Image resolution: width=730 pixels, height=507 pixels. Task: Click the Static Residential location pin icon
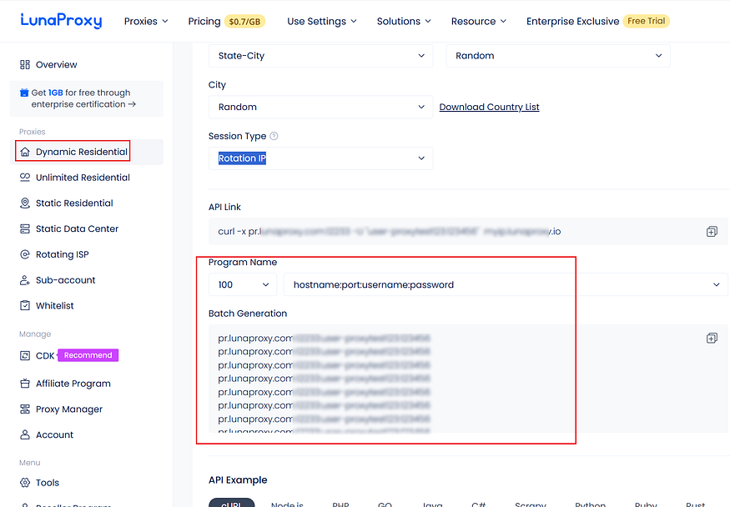pyautogui.click(x=25, y=203)
